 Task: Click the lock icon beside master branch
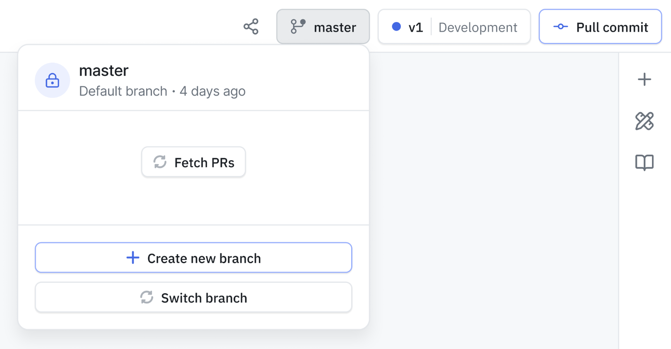coord(52,80)
